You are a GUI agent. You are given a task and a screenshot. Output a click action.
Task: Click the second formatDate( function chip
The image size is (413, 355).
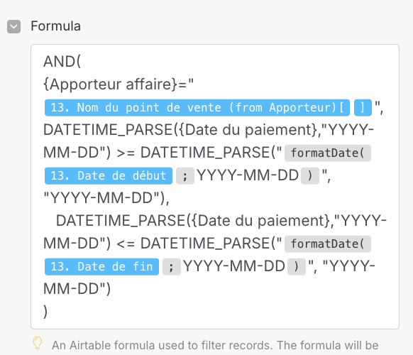(x=328, y=244)
